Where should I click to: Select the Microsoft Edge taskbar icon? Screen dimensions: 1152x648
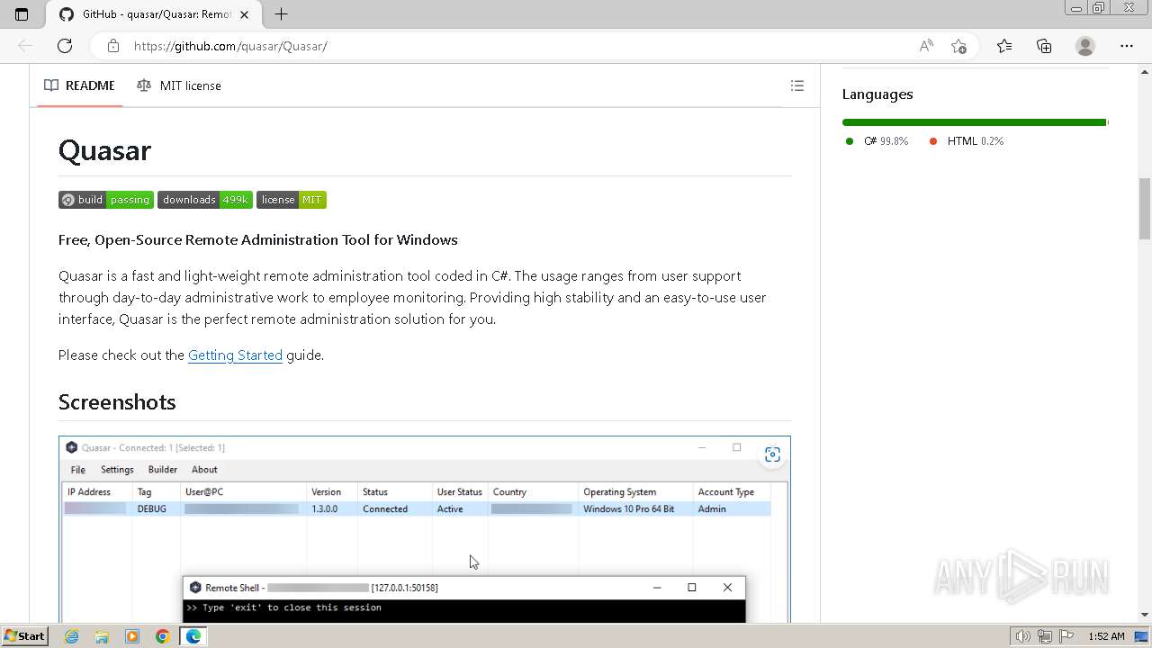193,636
